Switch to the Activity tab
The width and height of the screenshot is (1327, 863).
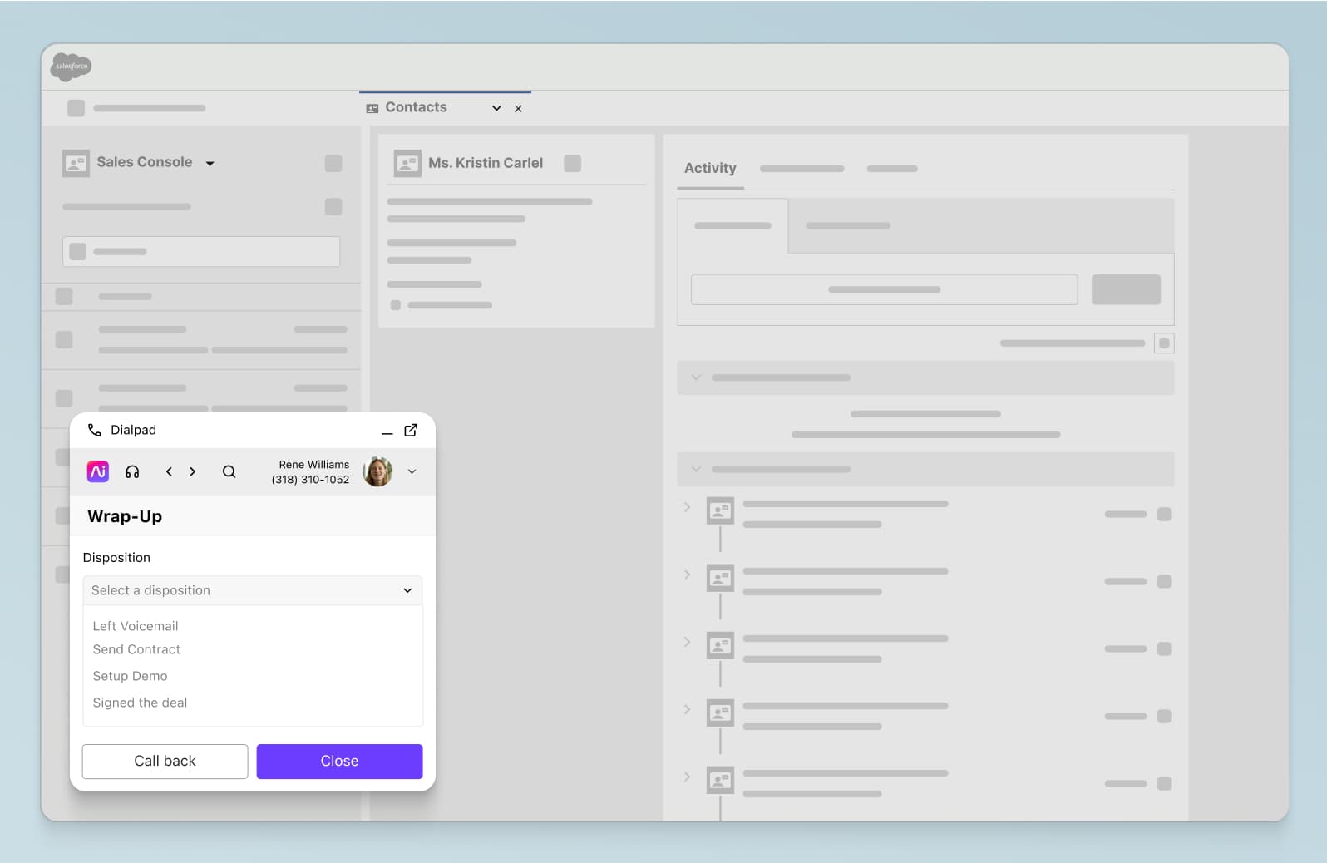pyautogui.click(x=710, y=168)
